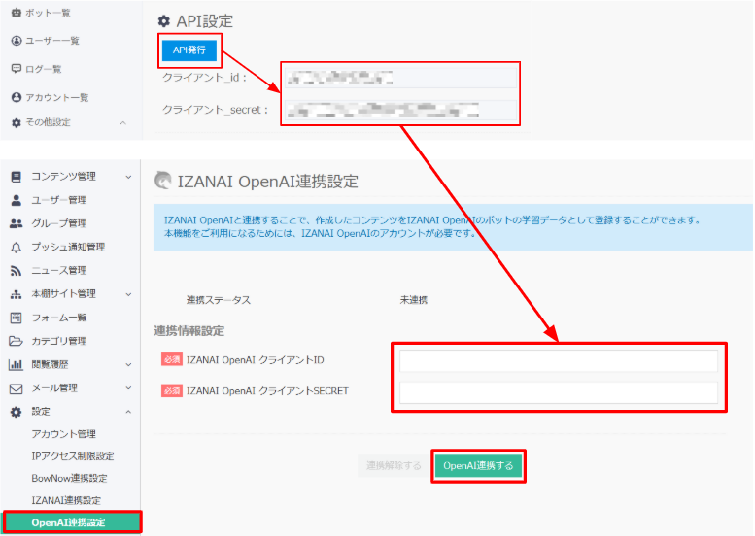This screenshot has height=536, width=755.
Task: Open the IZANAI連携設定 menu item
Action: pos(65,500)
